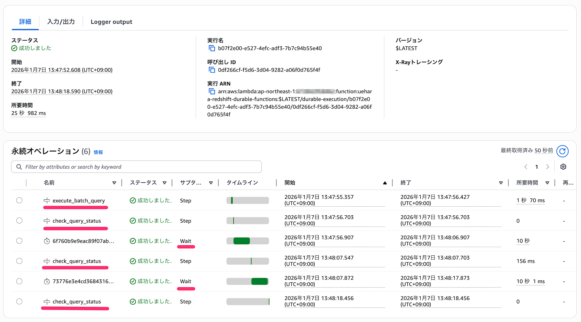Open the 情報 info link

(x=98, y=152)
